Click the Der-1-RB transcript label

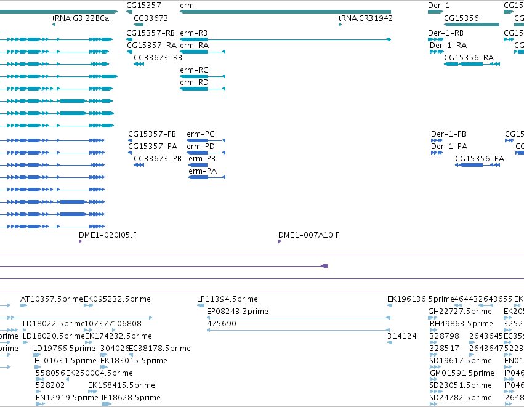pyautogui.click(x=445, y=33)
